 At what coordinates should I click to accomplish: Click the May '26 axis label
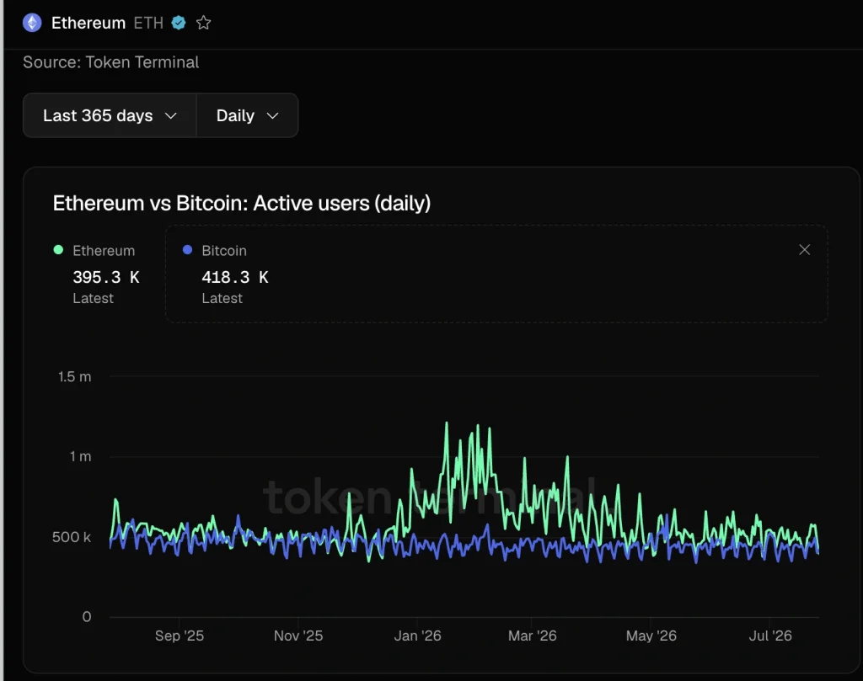click(x=651, y=636)
